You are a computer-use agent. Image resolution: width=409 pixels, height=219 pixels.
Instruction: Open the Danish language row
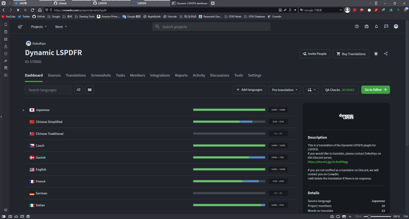tap(161, 158)
